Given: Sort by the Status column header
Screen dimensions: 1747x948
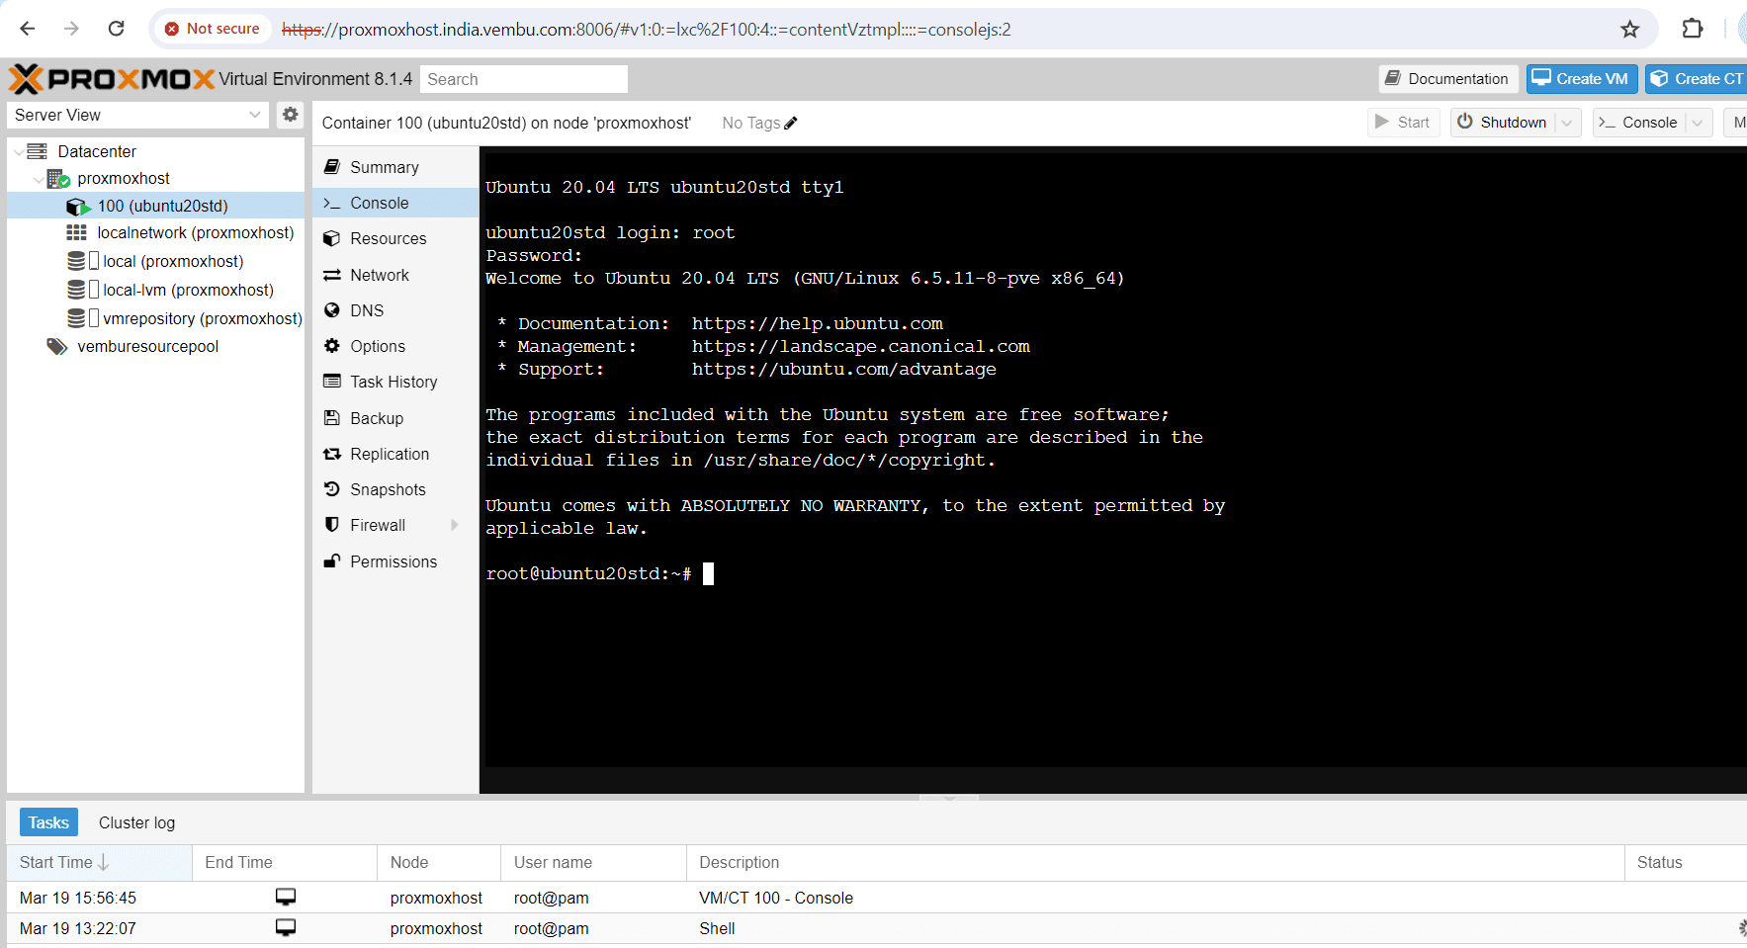Looking at the screenshot, I should click(1686, 862).
